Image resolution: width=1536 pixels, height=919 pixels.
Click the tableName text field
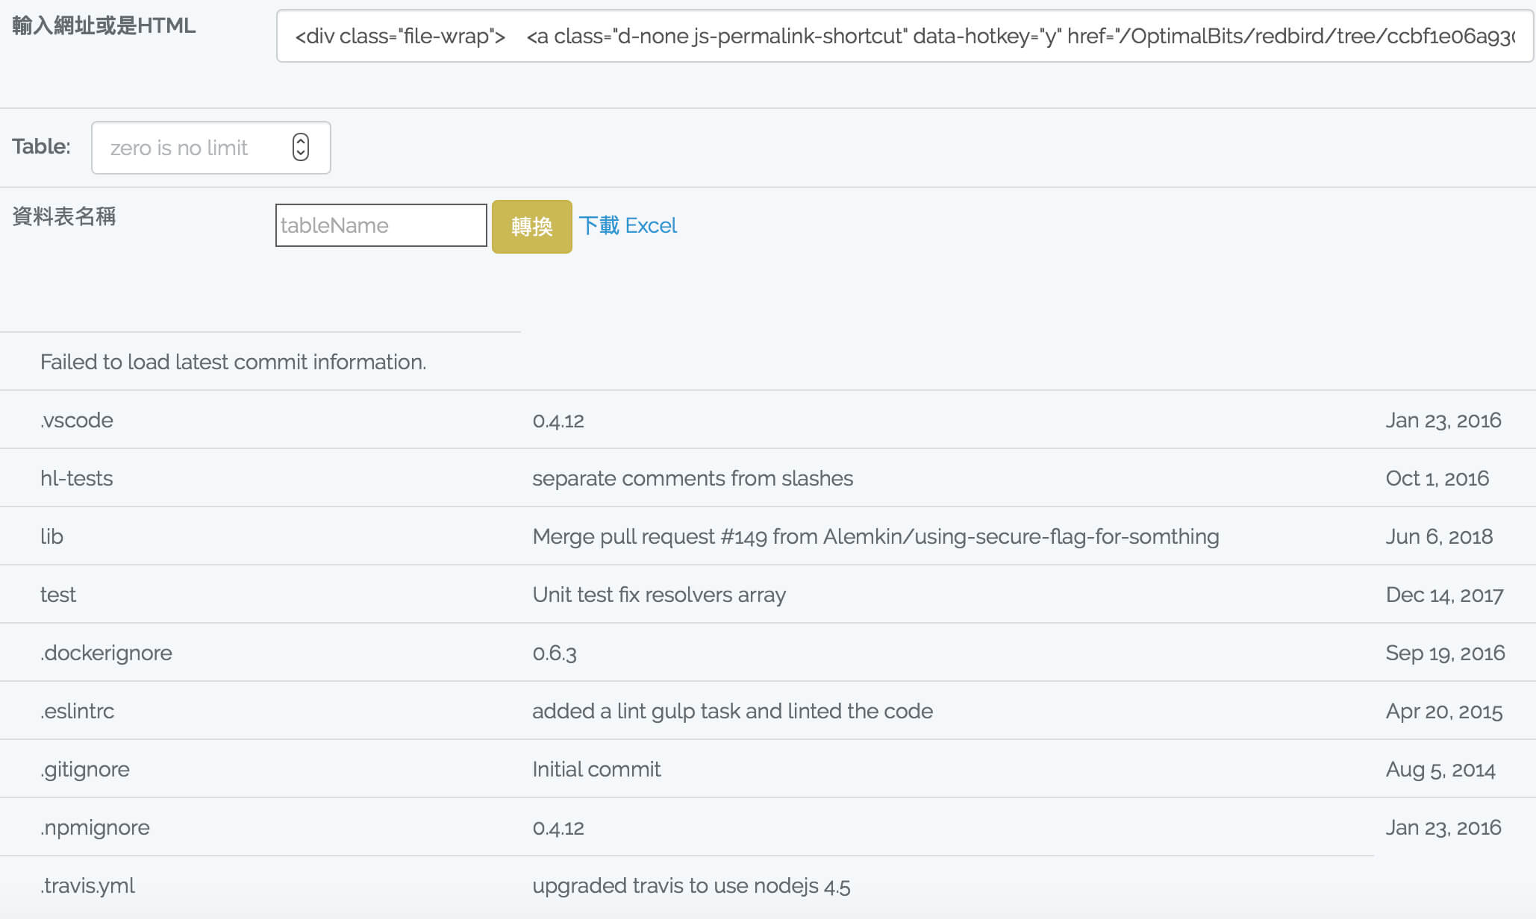click(381, 225)
